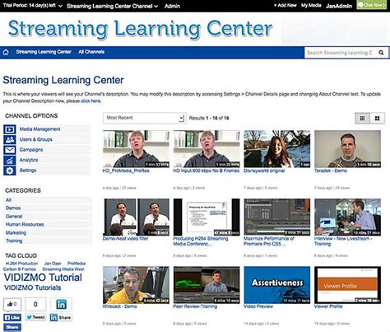Viewport: 390px width, 332px height.
Task: Click the Facebook Like button
Action: [12, 318]
